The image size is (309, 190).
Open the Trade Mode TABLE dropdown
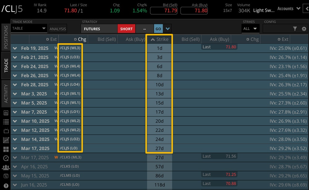pos(29,28)
